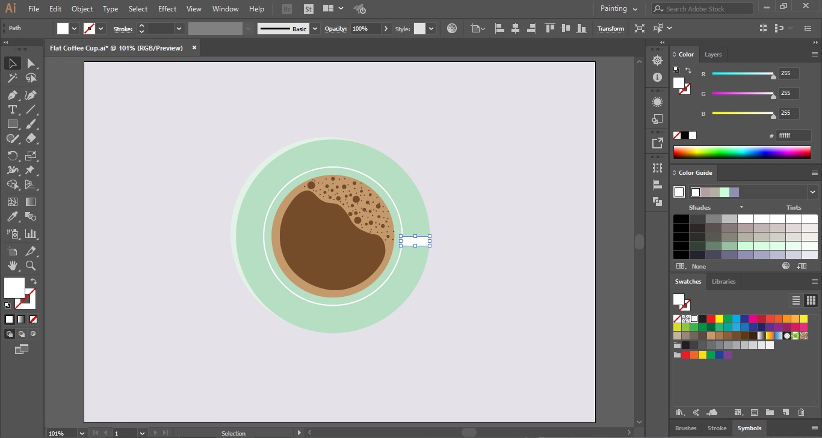Screen dimensions: 822x438
Task: Click the Transform link in the control bar
Action: point(610,28)
